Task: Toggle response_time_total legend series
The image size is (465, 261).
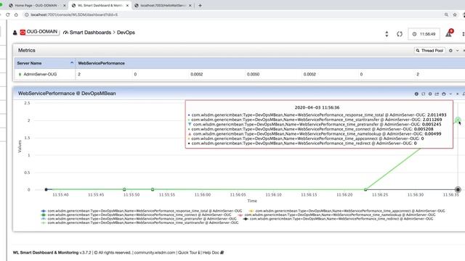Action: tap(142, 211)
